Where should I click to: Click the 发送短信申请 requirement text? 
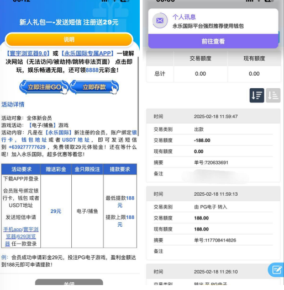pyautogui.click(x=21, y=217)
